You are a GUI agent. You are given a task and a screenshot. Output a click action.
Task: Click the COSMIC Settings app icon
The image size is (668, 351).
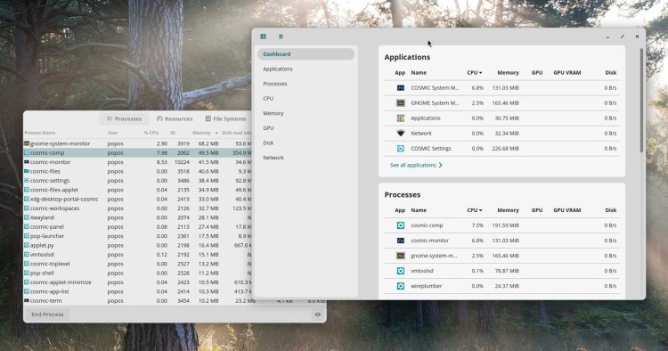[401, 149]
